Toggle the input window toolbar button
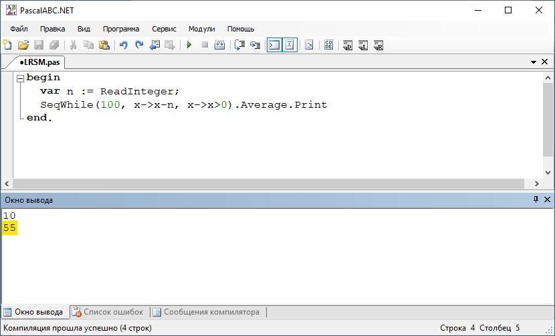Viewport: 555px width, 336px height. tap(290, 45)
